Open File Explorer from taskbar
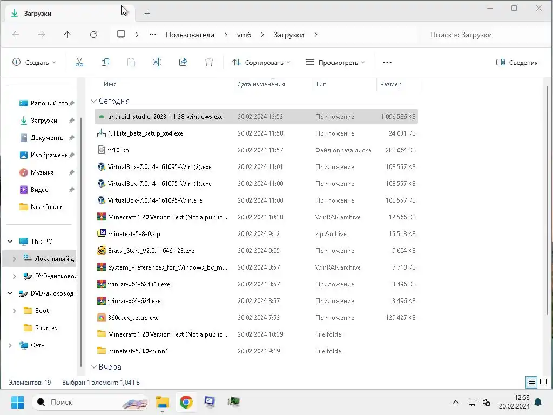This screenshot has height=415, width=553. [x=163, y=402]
